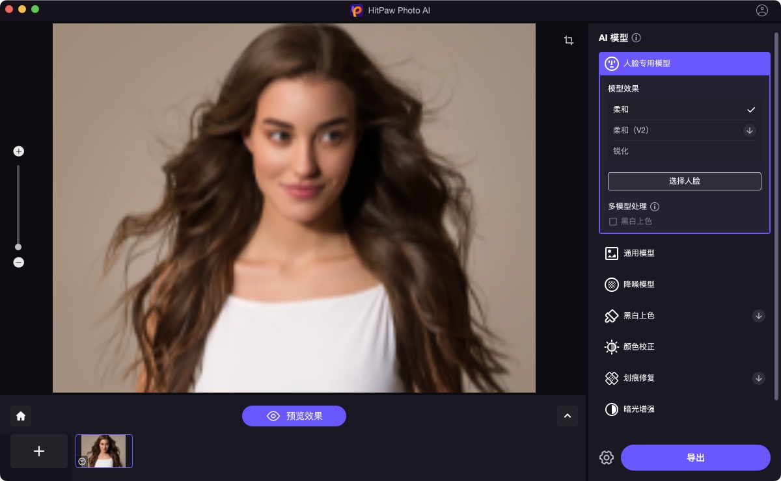Add a new image with plus tile

39,451
